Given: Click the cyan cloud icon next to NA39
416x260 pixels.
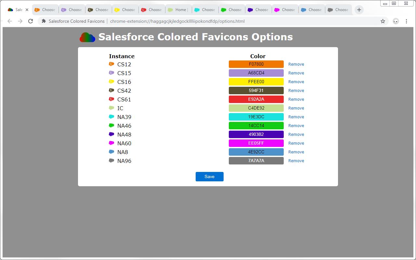Looking at the screenshot, I should tap(111, 117).
